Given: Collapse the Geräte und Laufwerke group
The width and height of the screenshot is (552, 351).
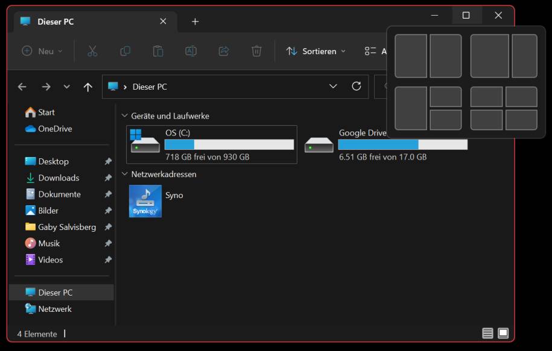Looking at the screenshot, I should click(125, 116).
